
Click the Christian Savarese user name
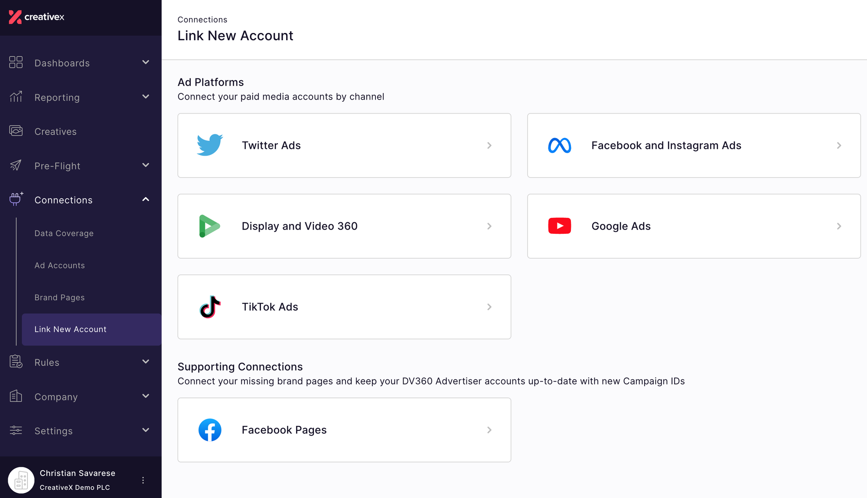coord(78,473)
